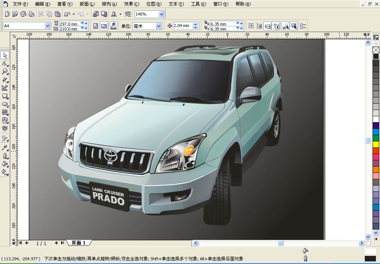This screenshot has width=380, height=264.
Task: Pick the yellow swatch in color palette
Action: (376, 144)
